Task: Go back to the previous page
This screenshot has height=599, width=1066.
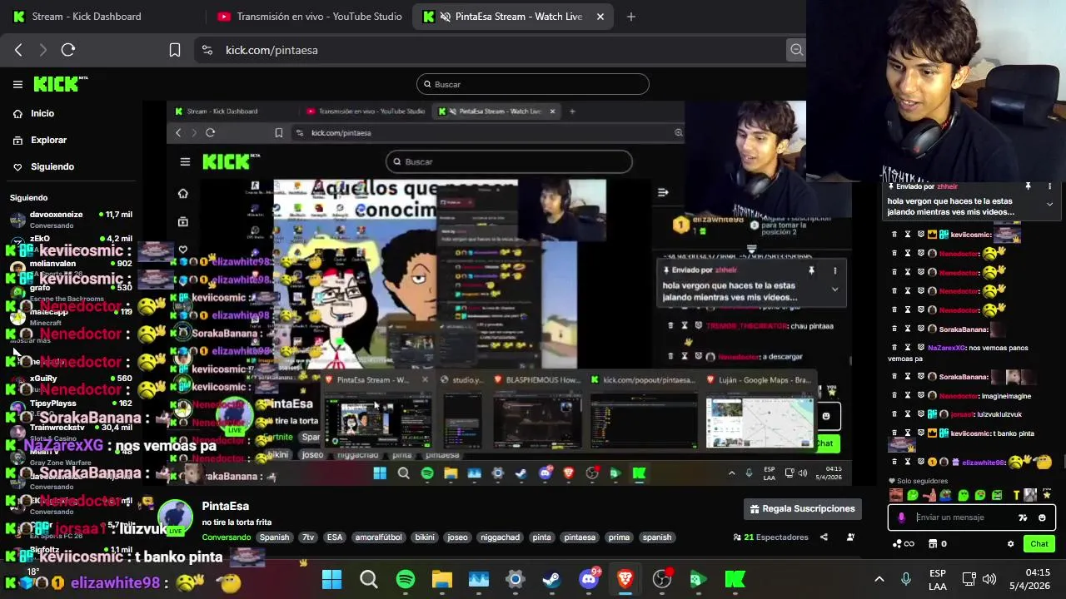Action: (x=18, y=50)
